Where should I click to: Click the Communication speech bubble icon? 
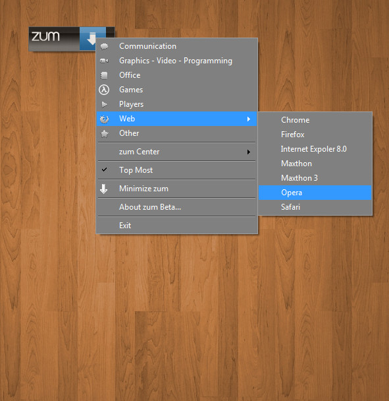[104, 47]
